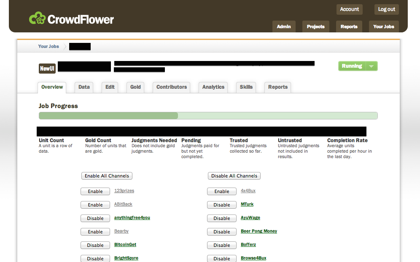420x262 pixels.
Task: Disable the anythingfree4you channel
Action: 95,218
